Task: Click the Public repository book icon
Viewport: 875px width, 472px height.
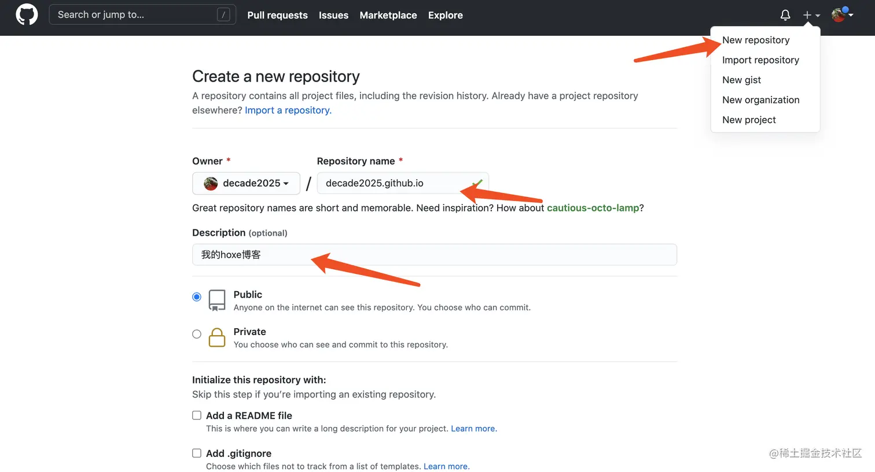Action: coord(217,300)
